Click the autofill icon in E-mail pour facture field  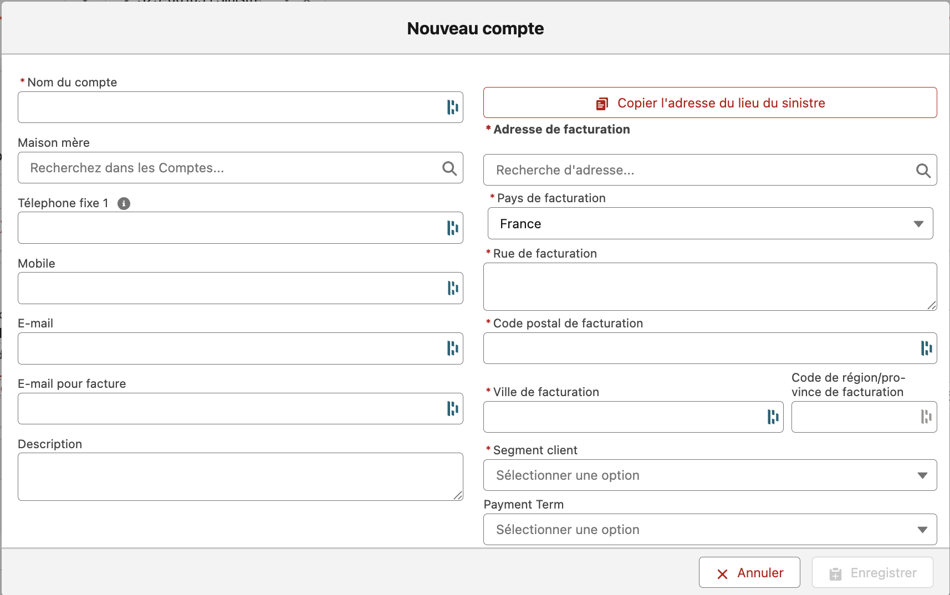click(x=452, y=409)
